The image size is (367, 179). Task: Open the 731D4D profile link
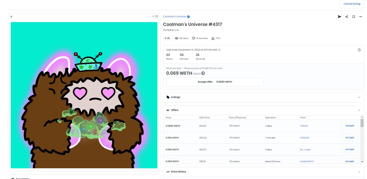click(304, 126)
